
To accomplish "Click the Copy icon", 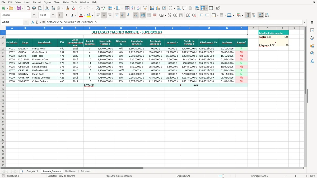I will (x=53, y=8).
